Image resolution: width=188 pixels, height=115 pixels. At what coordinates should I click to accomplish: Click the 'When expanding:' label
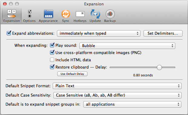point(31,45)
